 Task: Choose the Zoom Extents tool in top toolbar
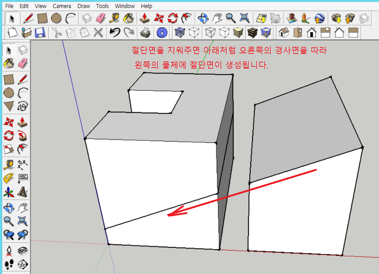point(244,18)
